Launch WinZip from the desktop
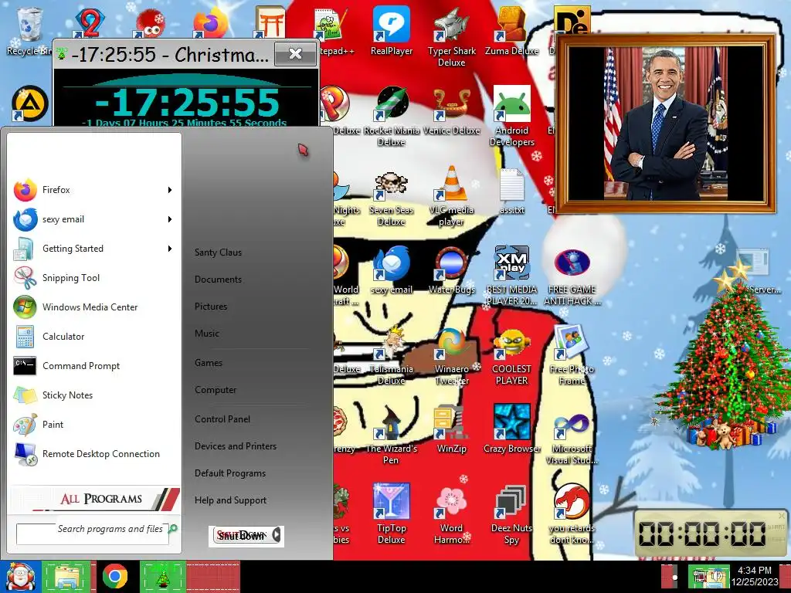The width and height of the screenshot is (791, 593). point(451,429)
